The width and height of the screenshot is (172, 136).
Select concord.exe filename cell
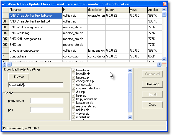pyautogui.click(x=36, y=56)
